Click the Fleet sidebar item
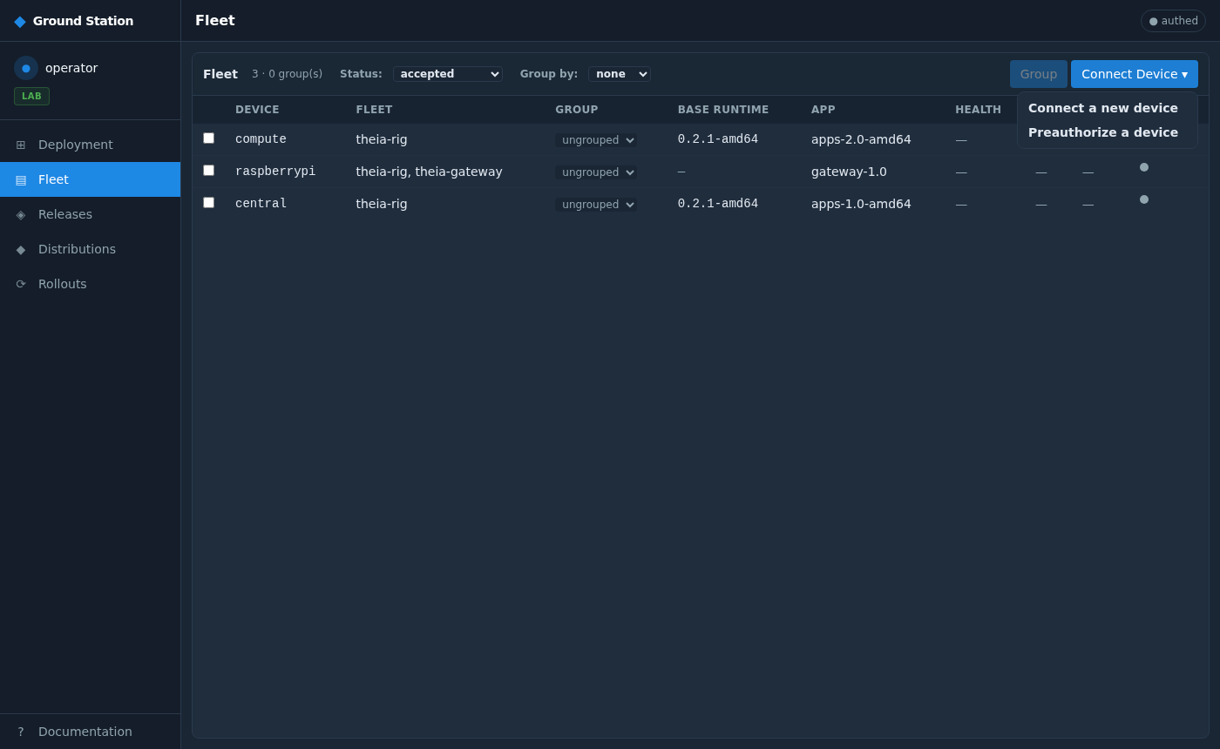 tap(91, 179)
